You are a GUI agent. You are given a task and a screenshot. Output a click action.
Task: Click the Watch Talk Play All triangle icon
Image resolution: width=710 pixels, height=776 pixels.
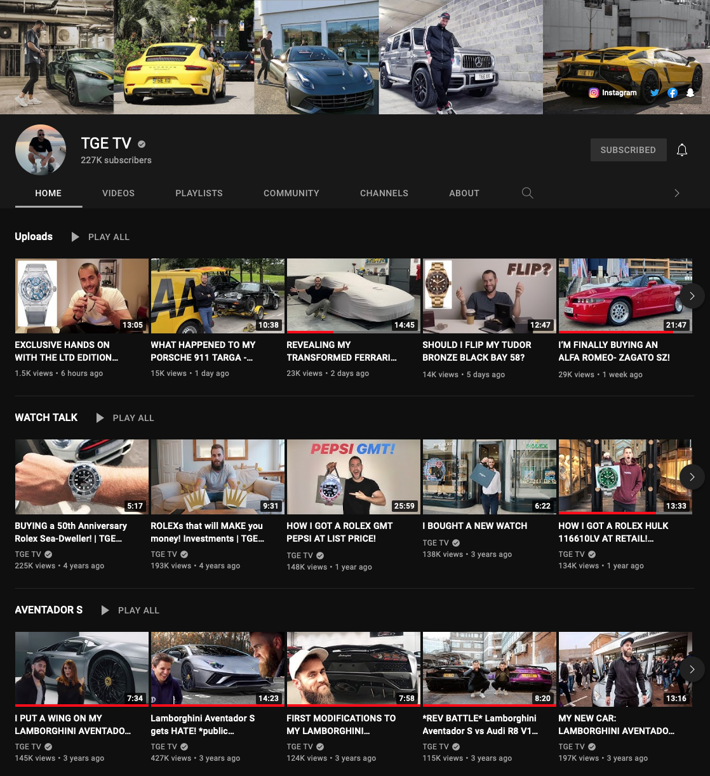100,418
